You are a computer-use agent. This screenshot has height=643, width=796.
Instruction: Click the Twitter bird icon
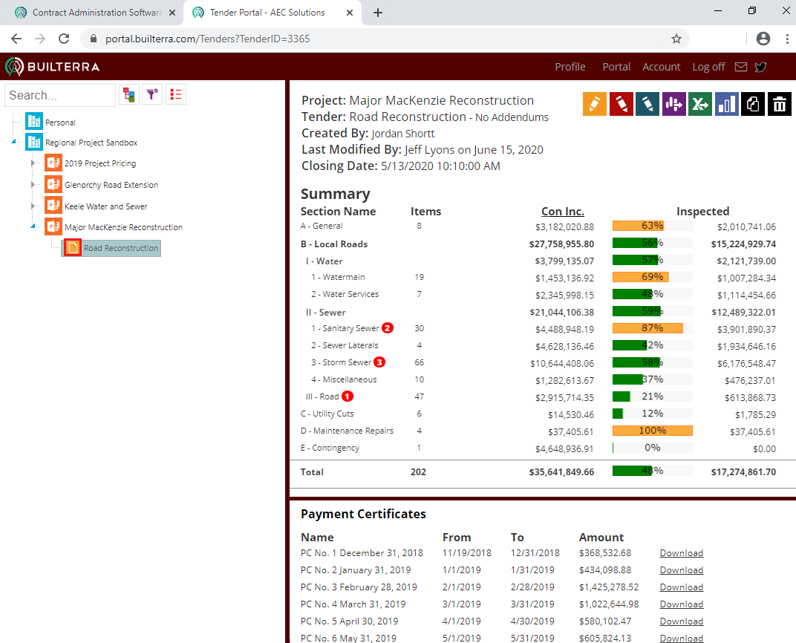coord(760,67)
